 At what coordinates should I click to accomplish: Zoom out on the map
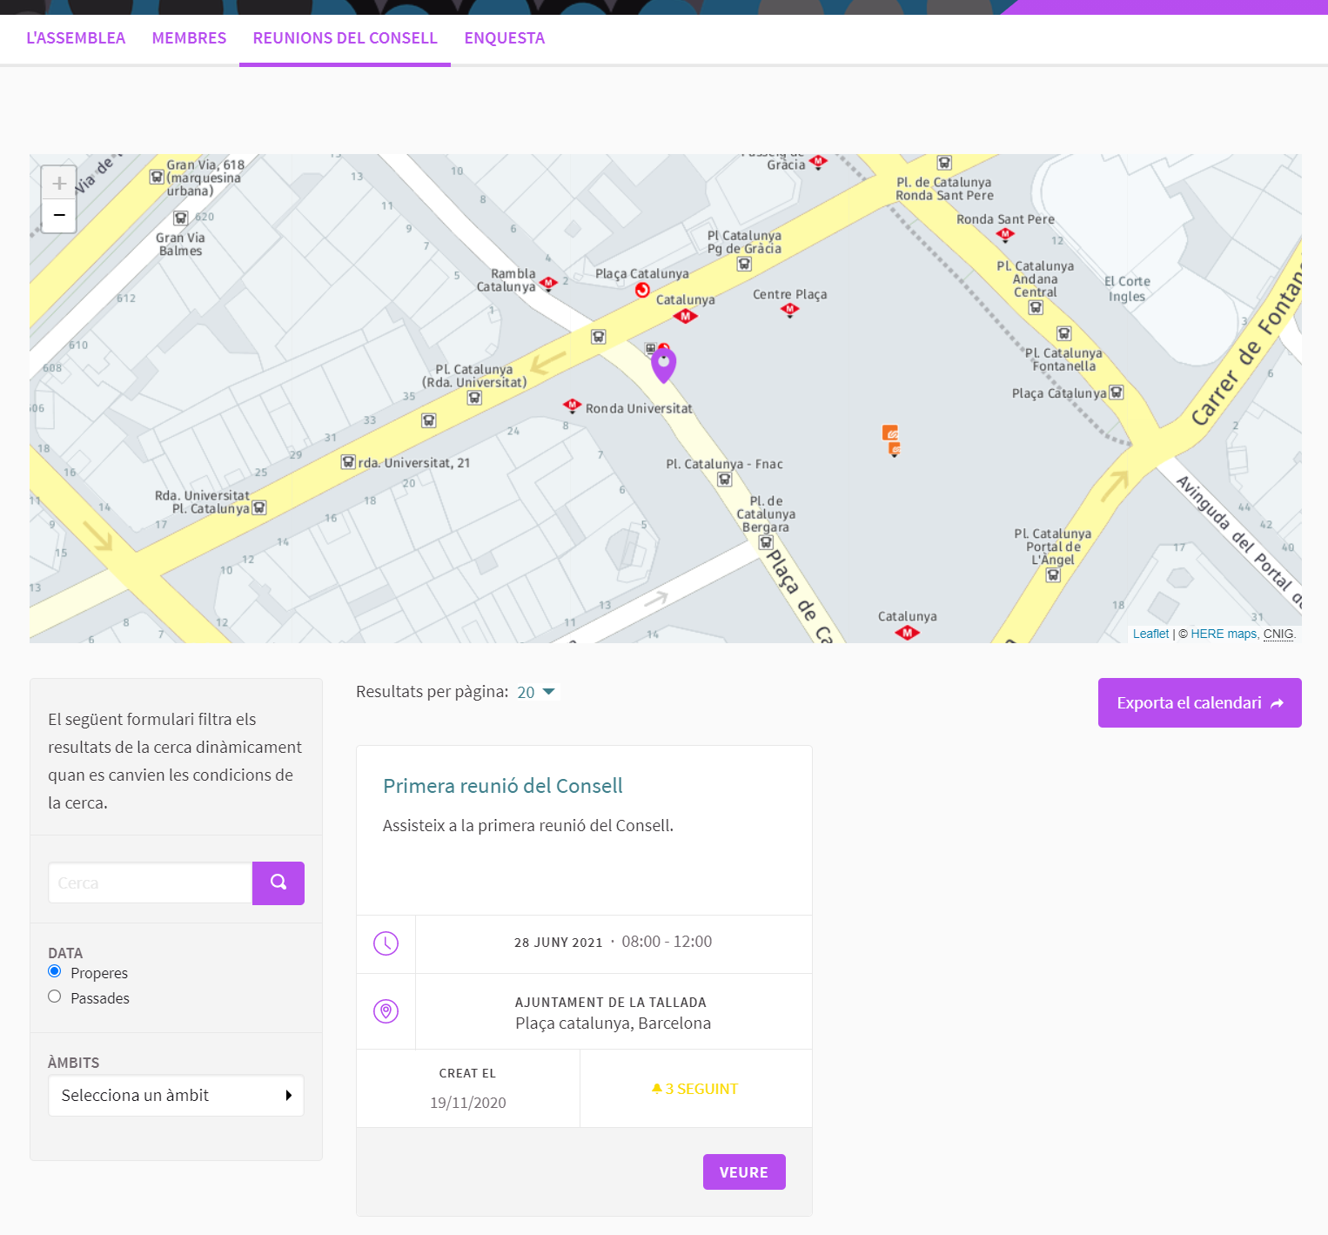(x=59, y=215)
